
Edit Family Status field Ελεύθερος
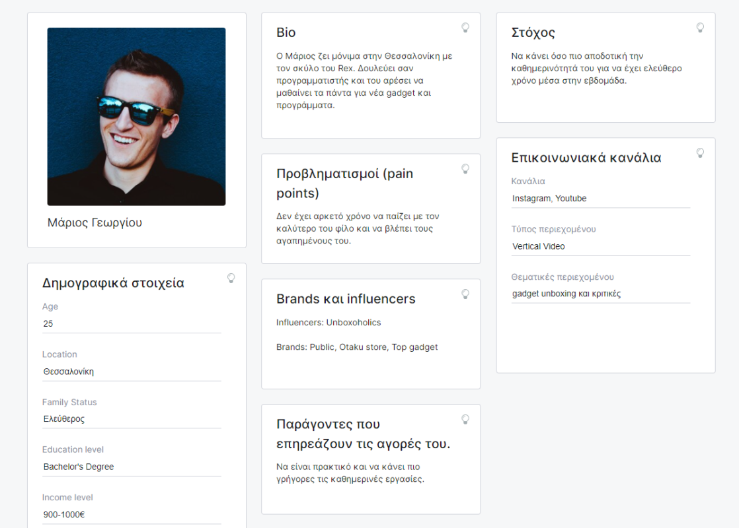(132, 419)
